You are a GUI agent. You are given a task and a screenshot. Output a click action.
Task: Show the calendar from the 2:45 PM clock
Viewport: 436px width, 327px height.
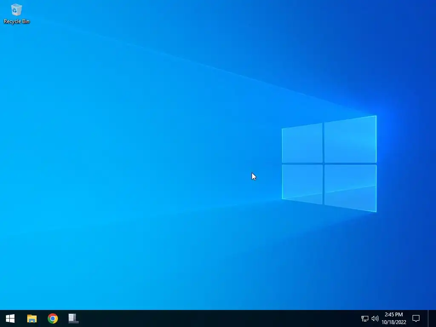394,318
